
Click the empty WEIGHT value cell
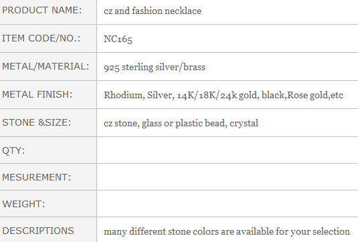click(228, 204)
